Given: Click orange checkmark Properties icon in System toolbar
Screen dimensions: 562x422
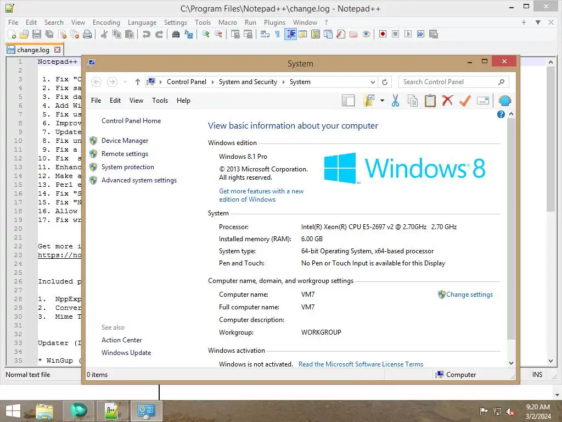Looking at the screenshot, I should click(x=465, y=101).
